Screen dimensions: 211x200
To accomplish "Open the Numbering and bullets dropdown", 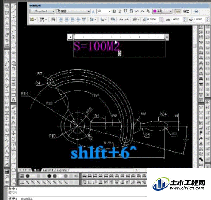I will [103, 19].
